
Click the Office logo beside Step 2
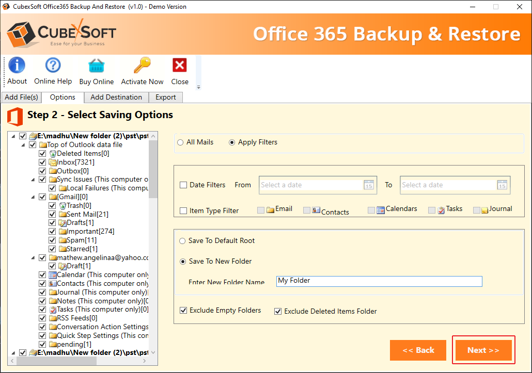click(x=15, y=117)
